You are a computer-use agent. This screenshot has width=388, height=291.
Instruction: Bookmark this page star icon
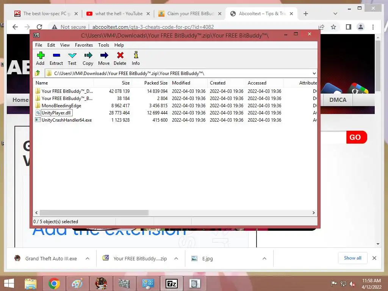click(333, 27)
